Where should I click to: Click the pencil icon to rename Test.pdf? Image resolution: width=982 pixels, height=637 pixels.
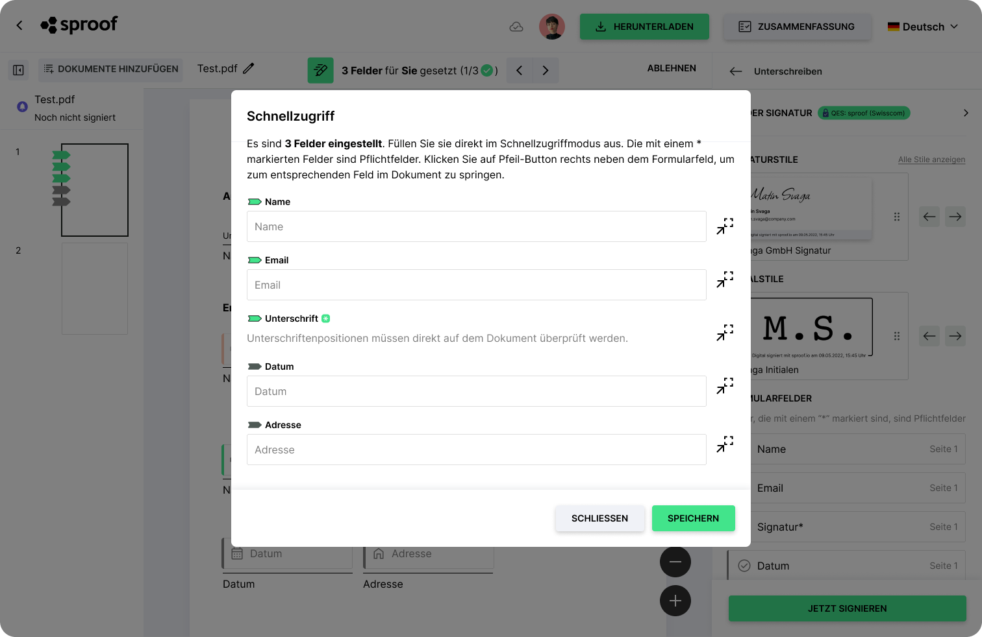click(249, 68)
